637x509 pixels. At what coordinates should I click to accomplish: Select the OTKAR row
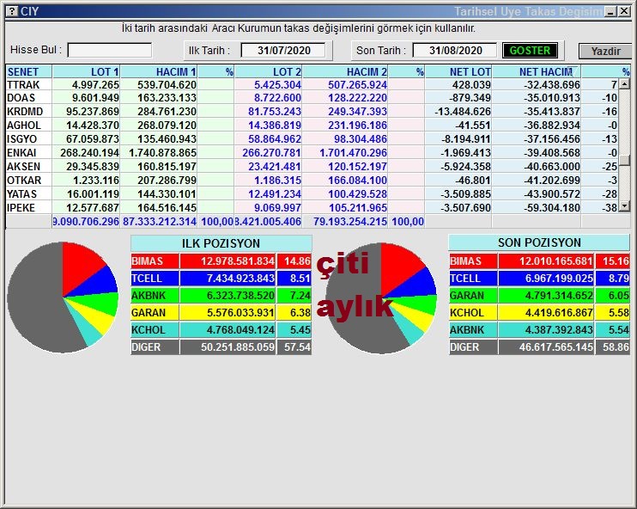point(312,181)
